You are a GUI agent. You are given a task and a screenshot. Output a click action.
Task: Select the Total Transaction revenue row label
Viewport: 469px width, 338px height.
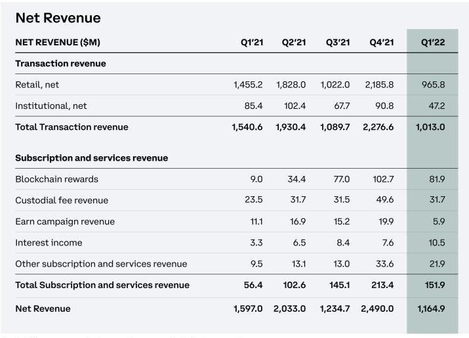(71, 127)
